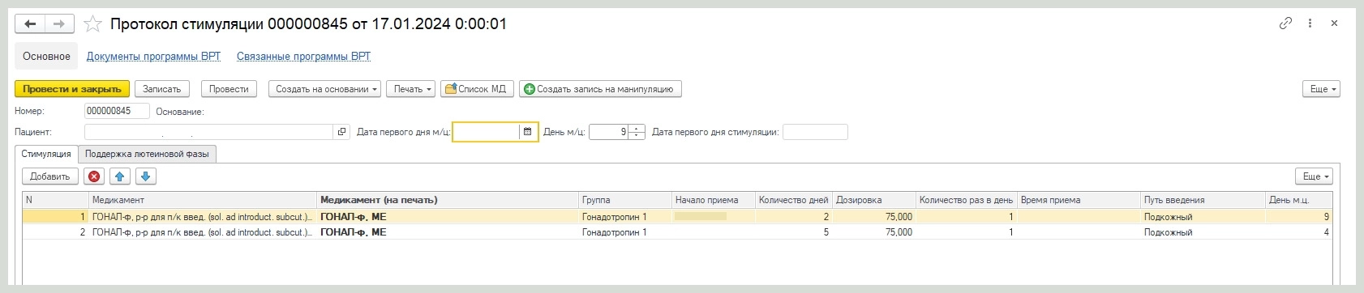Open the table's Еще menu
The height and width of the screenshot is (293, 1364).
tap(1314, 176)
